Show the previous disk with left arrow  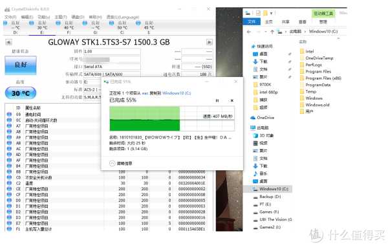coord(8,42)
